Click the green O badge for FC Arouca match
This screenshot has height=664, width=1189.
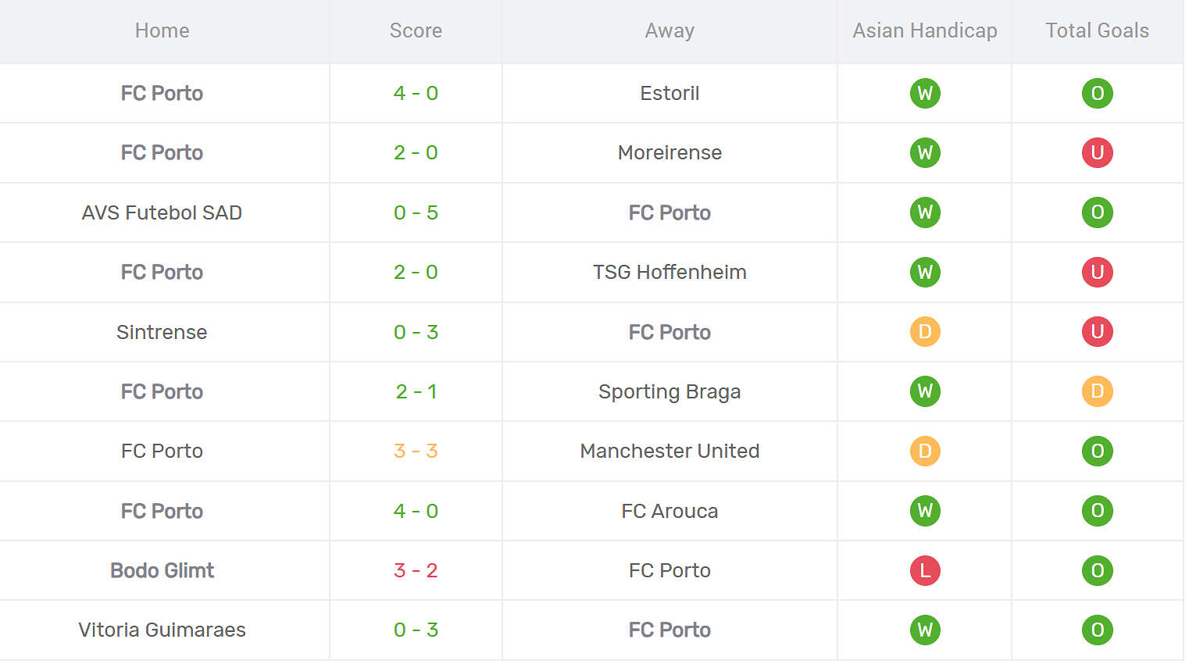1097,511
